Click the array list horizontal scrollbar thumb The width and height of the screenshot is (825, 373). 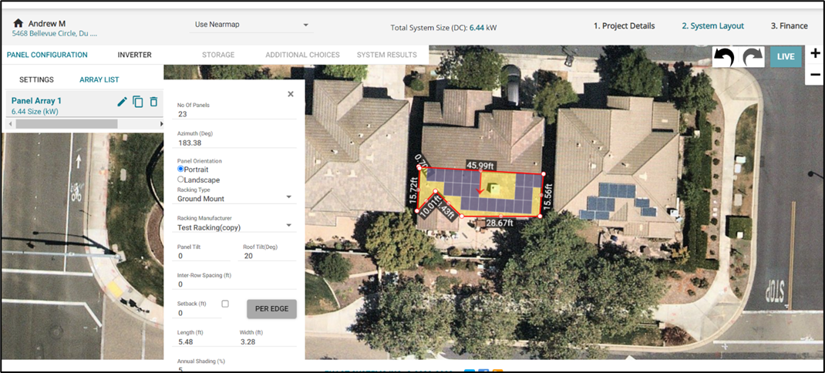(x=66, y=124)
